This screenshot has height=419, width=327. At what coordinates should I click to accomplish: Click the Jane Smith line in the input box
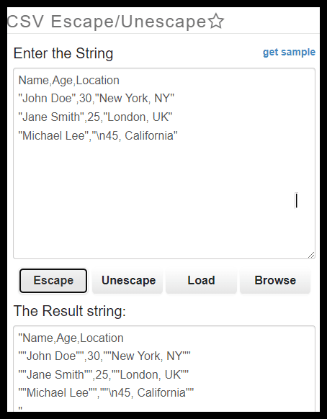click(x=96, y=117)
